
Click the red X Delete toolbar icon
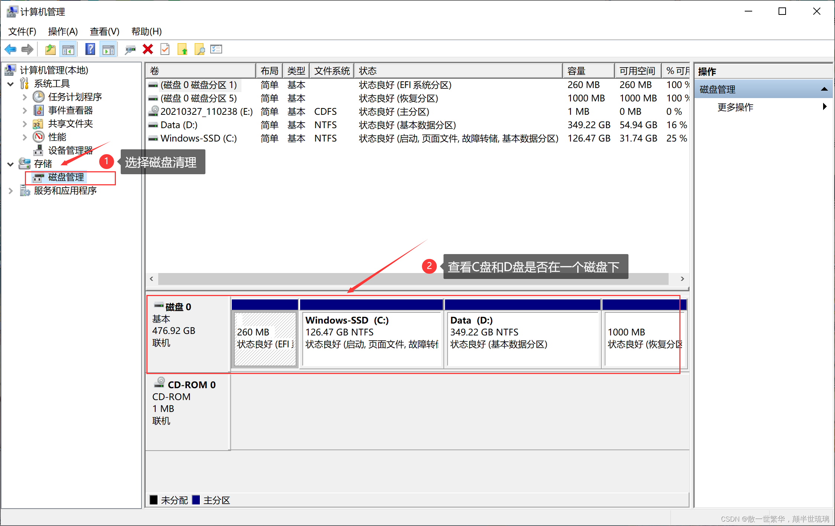pyautogui.click(x=148, y=49)
